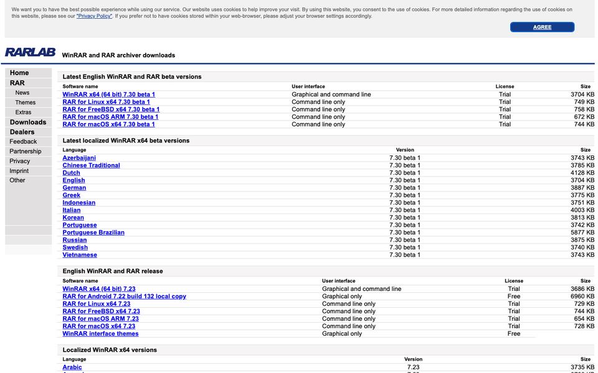The image size is (598, 373).
Task: Download RAR for macOS x64 7.30 beta 1
Action: pos(108,124)
